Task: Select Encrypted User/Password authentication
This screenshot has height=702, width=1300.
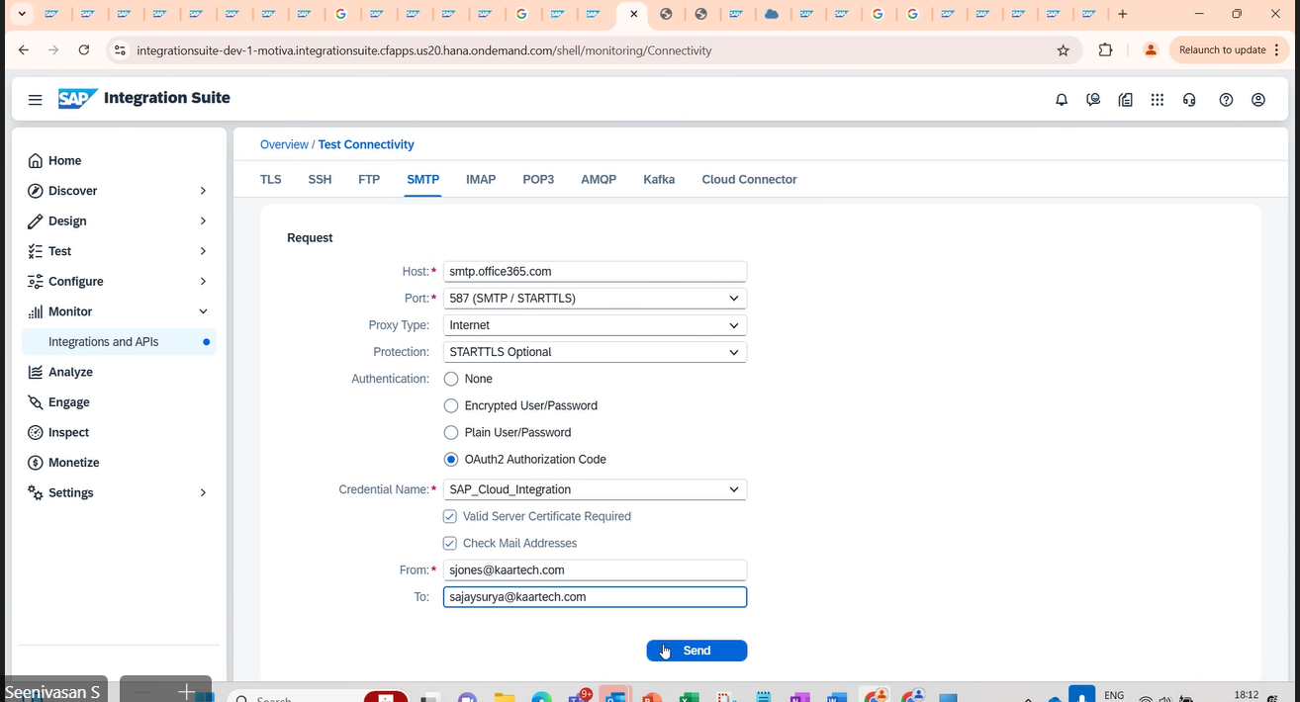Action: (x=451, y=405)
